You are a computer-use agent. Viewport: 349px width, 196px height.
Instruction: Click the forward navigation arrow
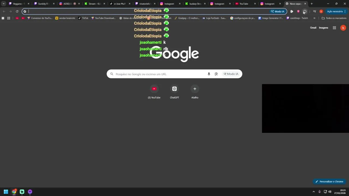(x=10, y=11)
